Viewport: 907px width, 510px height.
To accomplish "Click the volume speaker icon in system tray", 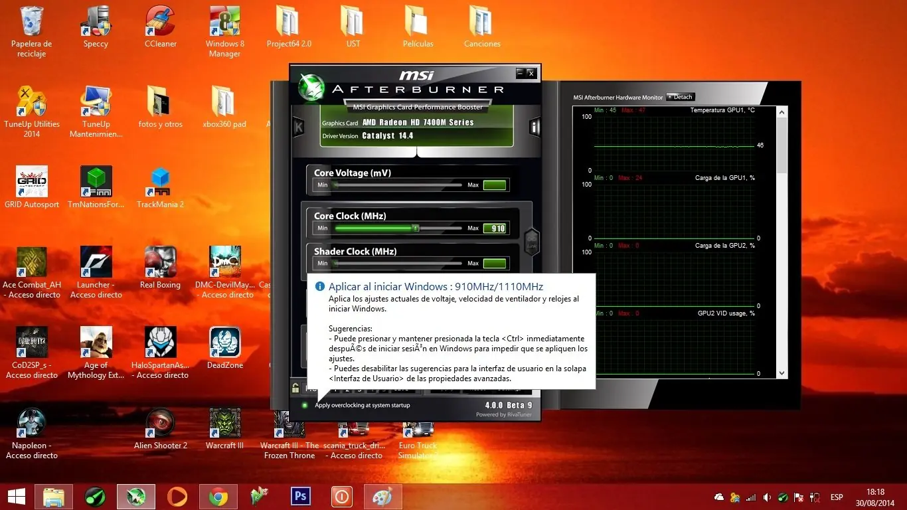I will tap(768, 497).
